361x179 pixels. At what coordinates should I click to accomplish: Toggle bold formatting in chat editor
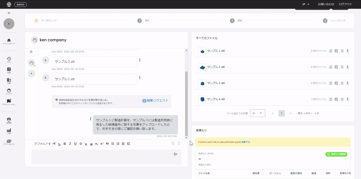(65, 144)
